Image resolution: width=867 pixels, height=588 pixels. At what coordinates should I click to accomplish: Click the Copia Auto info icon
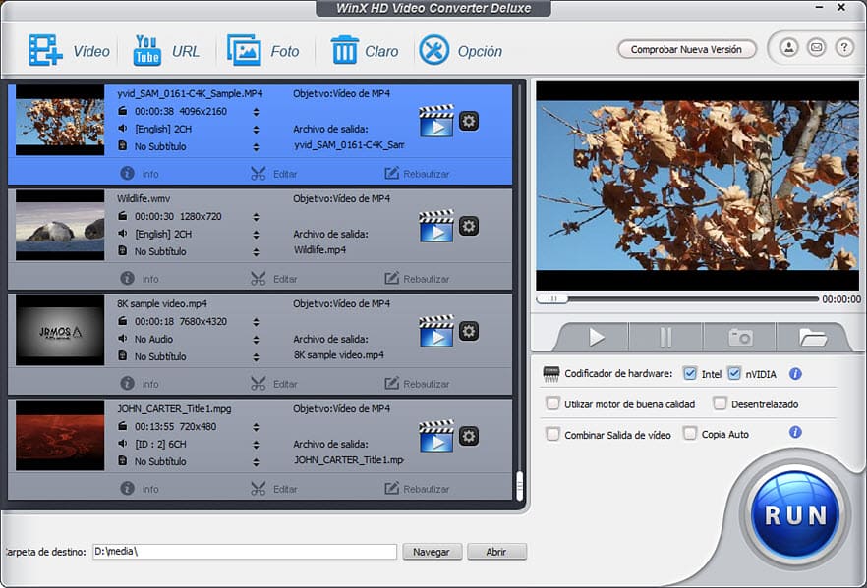(795, 432)
